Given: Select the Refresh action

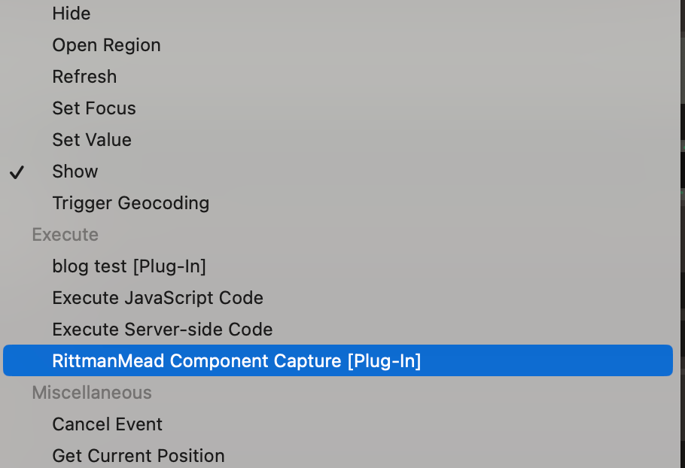Looking at the screenshot, I should coord(84,77).
